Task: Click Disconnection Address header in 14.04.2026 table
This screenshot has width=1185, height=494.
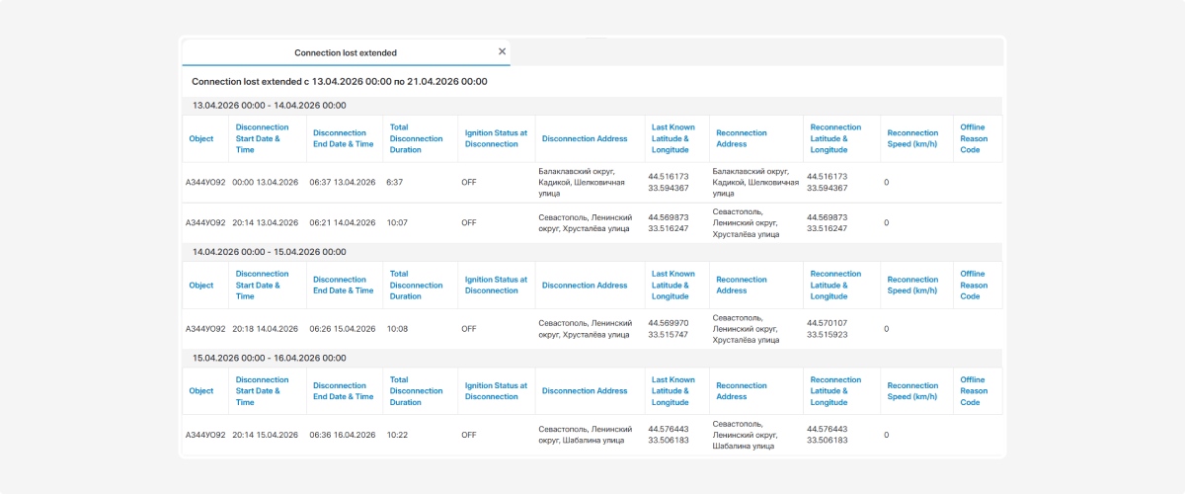Action: pos(585,286)
